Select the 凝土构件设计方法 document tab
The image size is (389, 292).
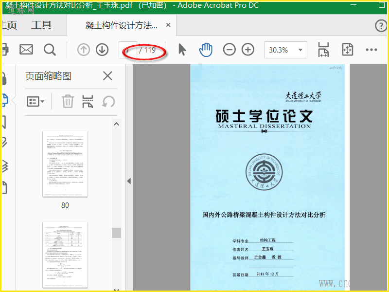tap(122, 25)
